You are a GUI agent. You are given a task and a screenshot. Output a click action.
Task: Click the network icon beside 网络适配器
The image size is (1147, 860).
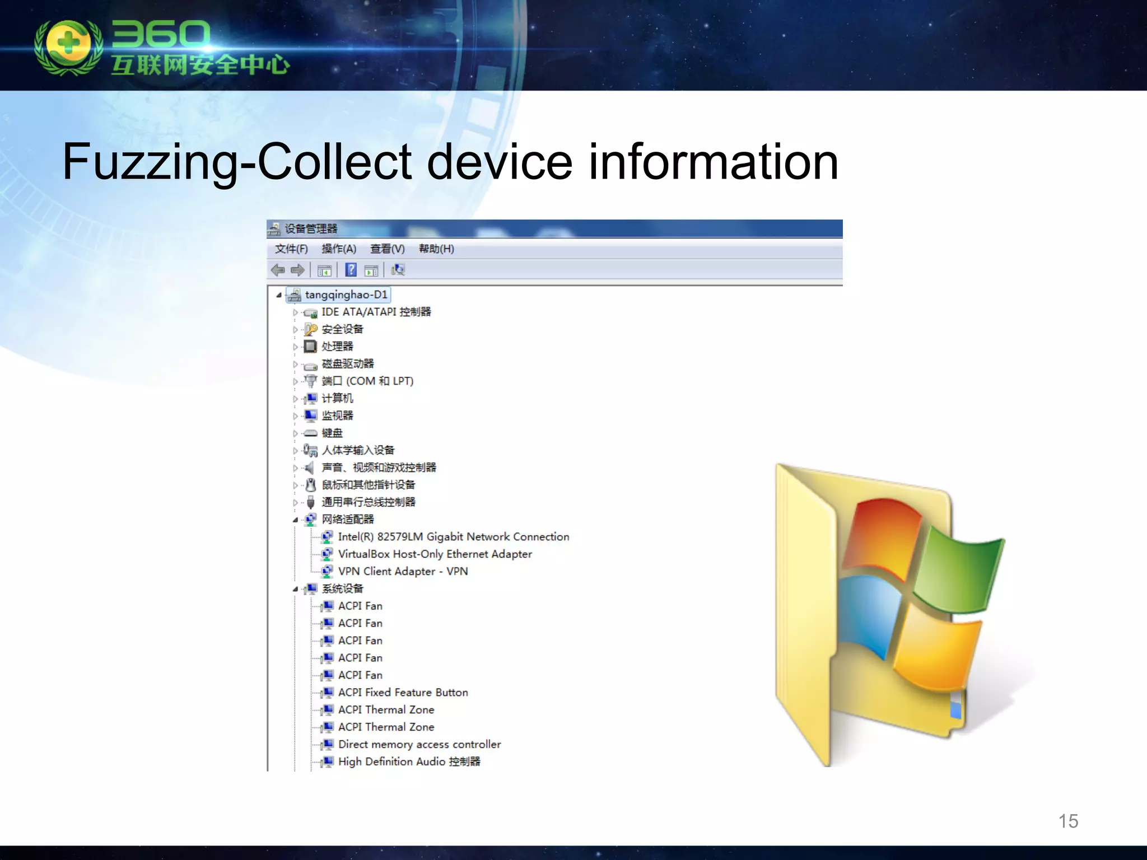(310, 520)
